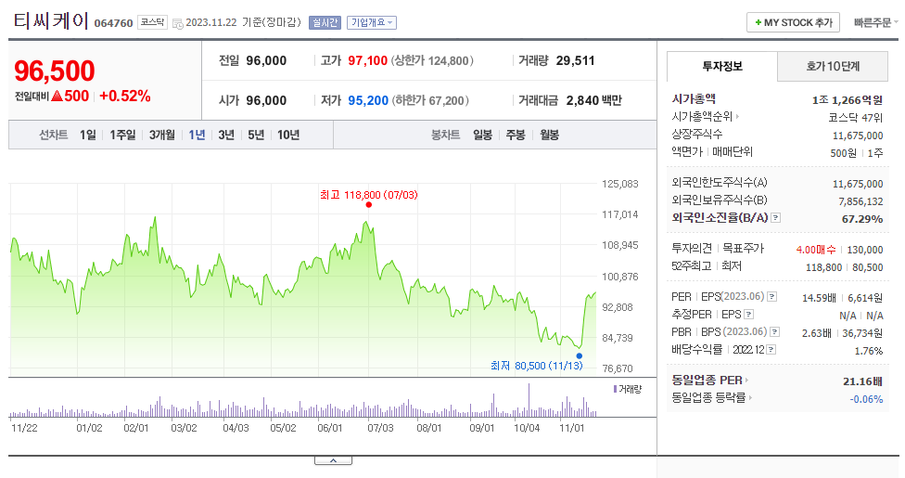Image resolution: width=905 pixels, height=478 pixels.
Task: Click the 외국인소진율 value 67.29%
Action: 861,219
